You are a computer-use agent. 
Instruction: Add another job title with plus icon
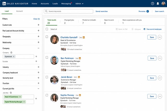[x=36, y=98]
